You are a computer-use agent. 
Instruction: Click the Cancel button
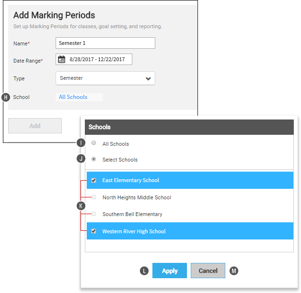tap(208, 271)
